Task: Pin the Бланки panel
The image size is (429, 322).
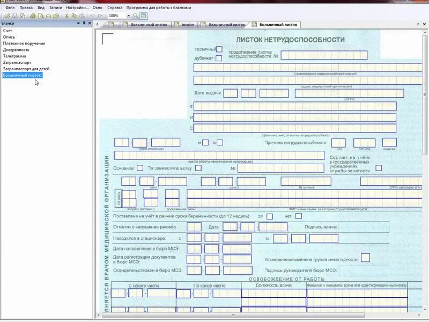Action: [x=84, y=23]
